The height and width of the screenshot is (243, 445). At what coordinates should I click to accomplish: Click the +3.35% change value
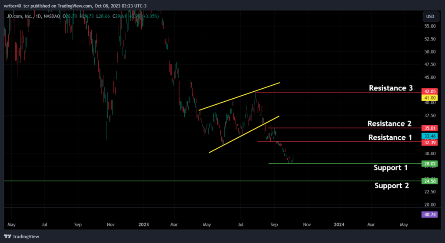(151, 17)
